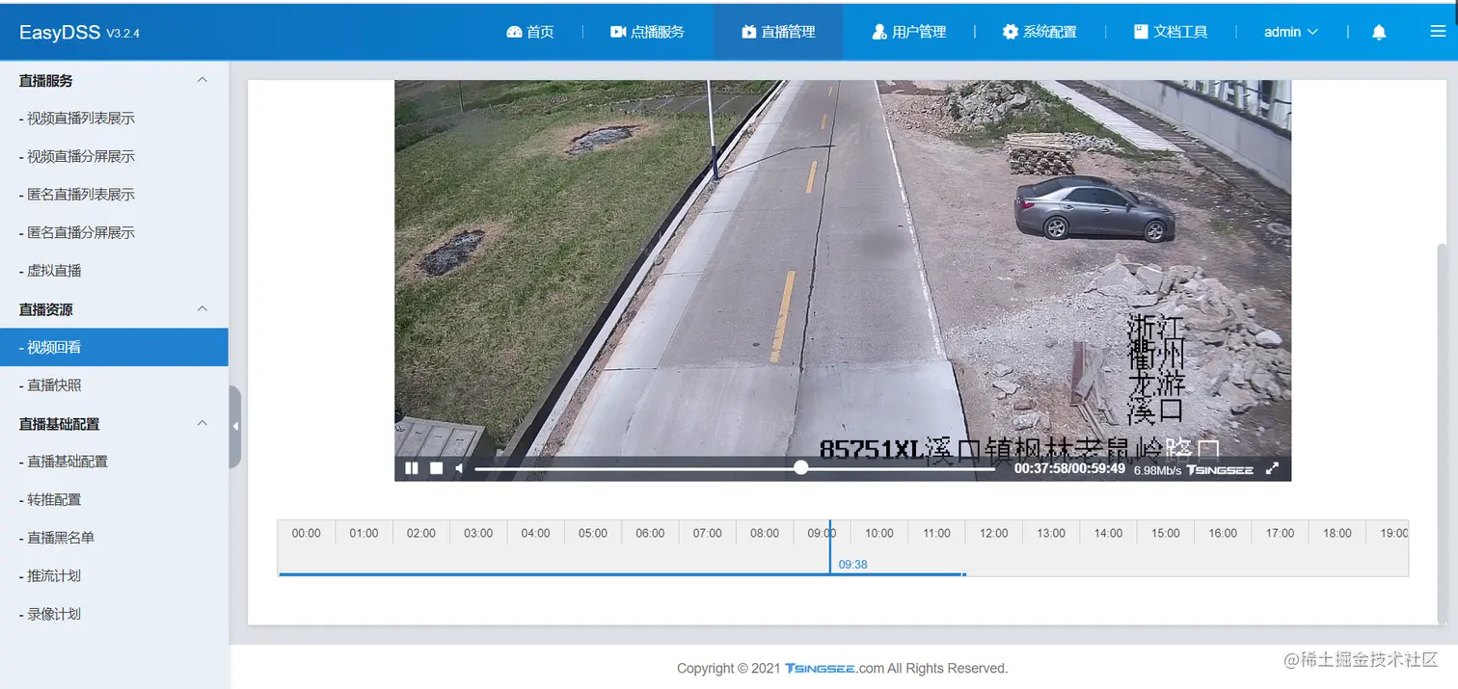Image resolution: width=1458 pixels, height=689 pixels.
Task: Open 直播管理 menu
Action: coord(778,32)
